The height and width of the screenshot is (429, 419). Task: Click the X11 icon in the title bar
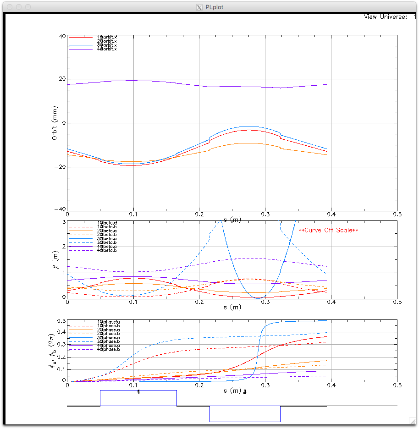coord(199,7)
